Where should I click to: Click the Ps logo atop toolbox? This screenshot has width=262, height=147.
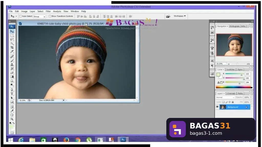[12, 27]
